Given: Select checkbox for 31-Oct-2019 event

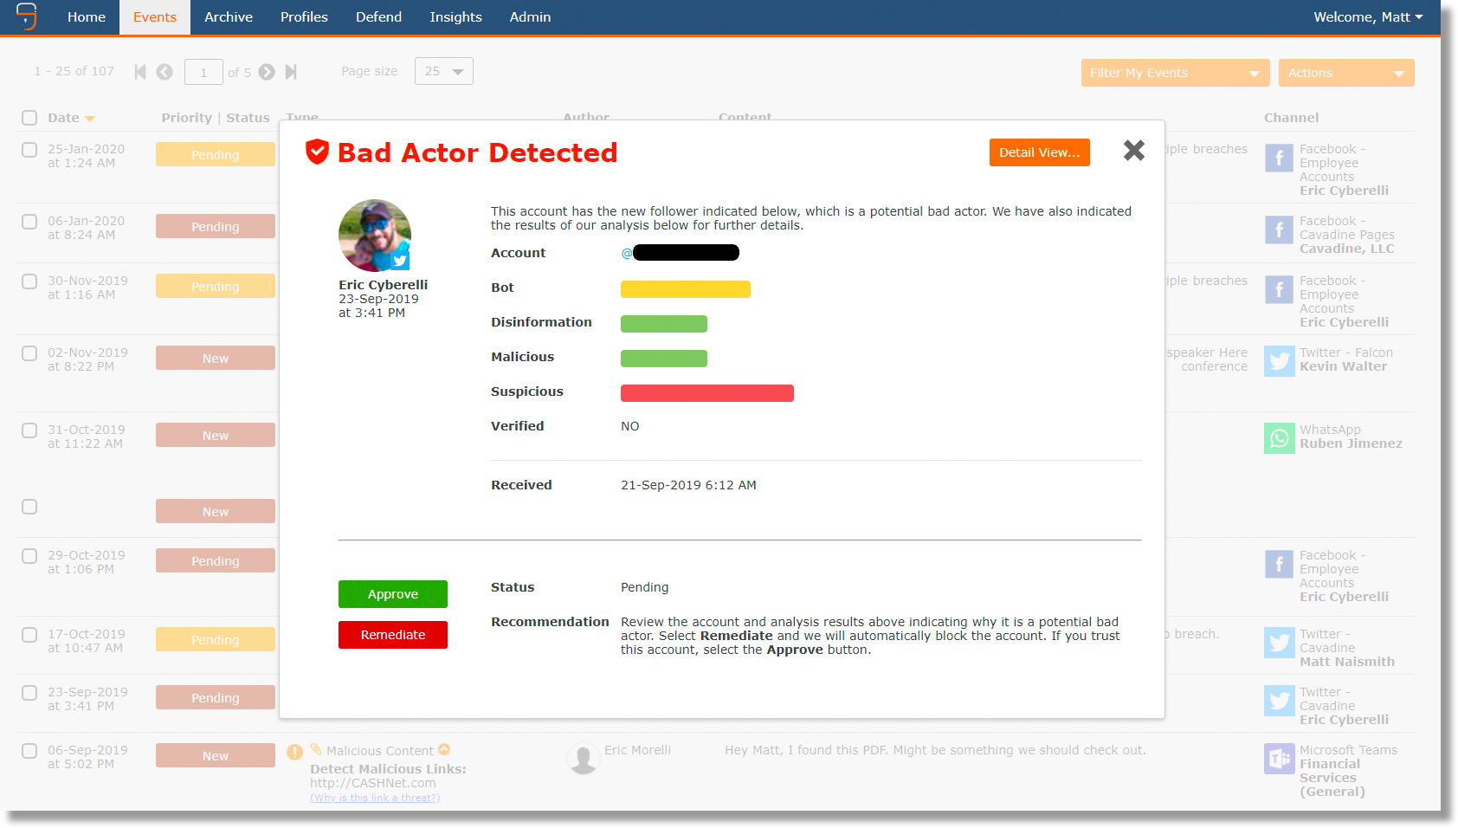Looking at the screenshot, I should click(29, 430).
